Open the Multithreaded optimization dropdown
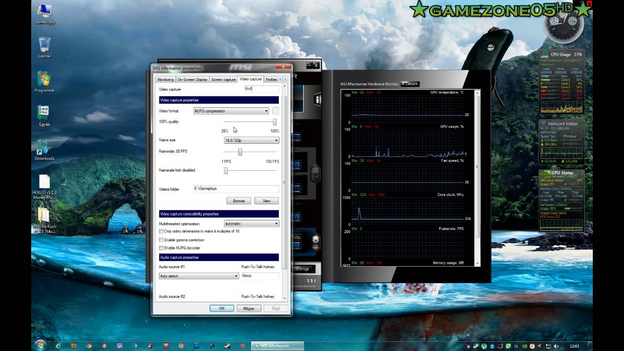Viewport: 624px width, 351px height. pyautogui.click(x=252, y=224)
